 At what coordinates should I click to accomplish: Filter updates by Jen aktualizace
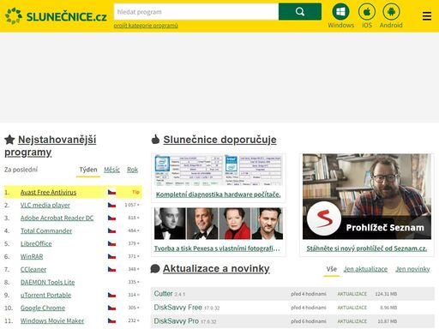365,269
